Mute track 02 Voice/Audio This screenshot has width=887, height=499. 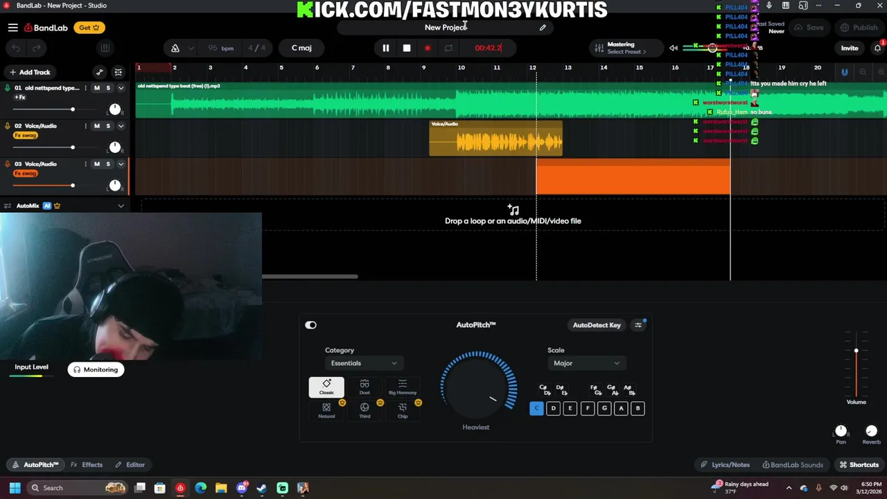coord(96,126)
